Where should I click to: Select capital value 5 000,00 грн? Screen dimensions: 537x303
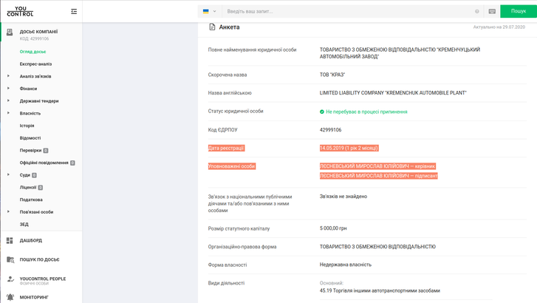click(x=333, y=228)
